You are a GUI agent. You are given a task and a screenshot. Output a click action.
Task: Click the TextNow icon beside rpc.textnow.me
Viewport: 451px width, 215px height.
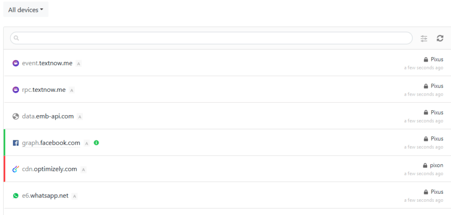pyautogui.click(x=16, y=90)
